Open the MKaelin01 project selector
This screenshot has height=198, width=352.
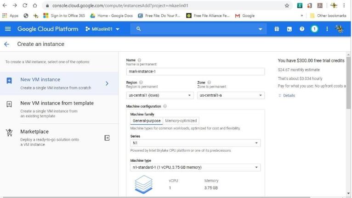[x=102, y=29]
